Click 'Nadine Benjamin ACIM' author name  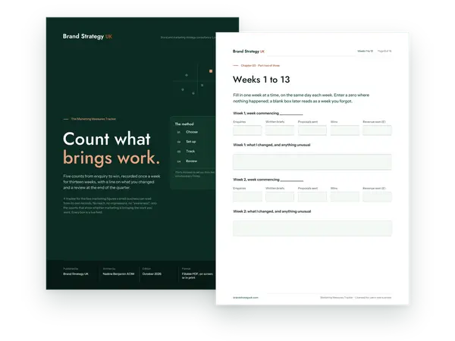(118, 274)
